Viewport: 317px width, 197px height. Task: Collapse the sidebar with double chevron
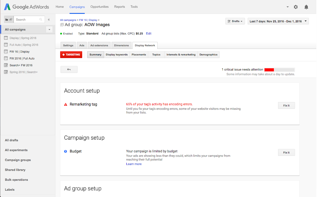tap(49, 19)
